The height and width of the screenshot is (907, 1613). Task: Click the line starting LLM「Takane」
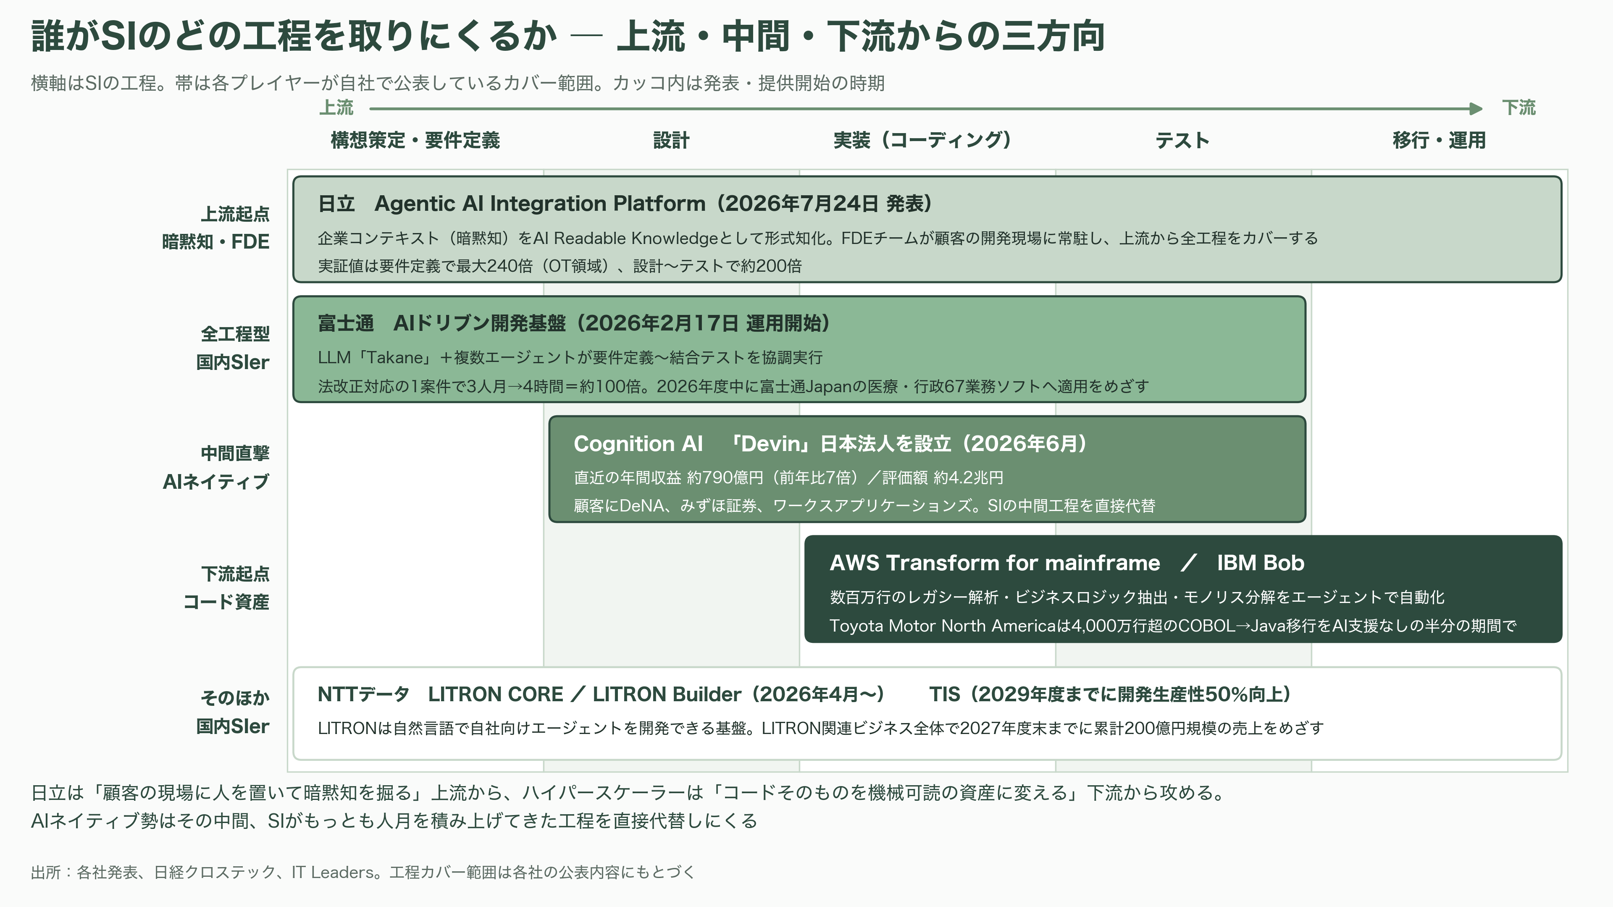(x=570, y=357)
